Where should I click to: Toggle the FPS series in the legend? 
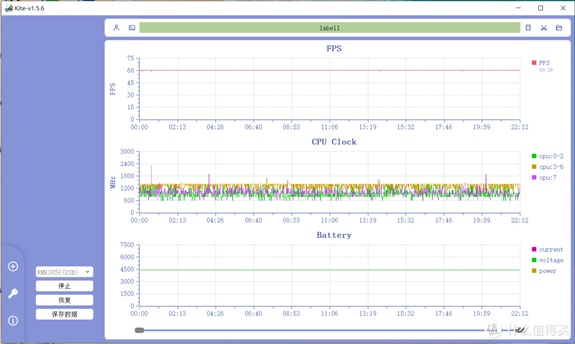(x=544, y=63)
